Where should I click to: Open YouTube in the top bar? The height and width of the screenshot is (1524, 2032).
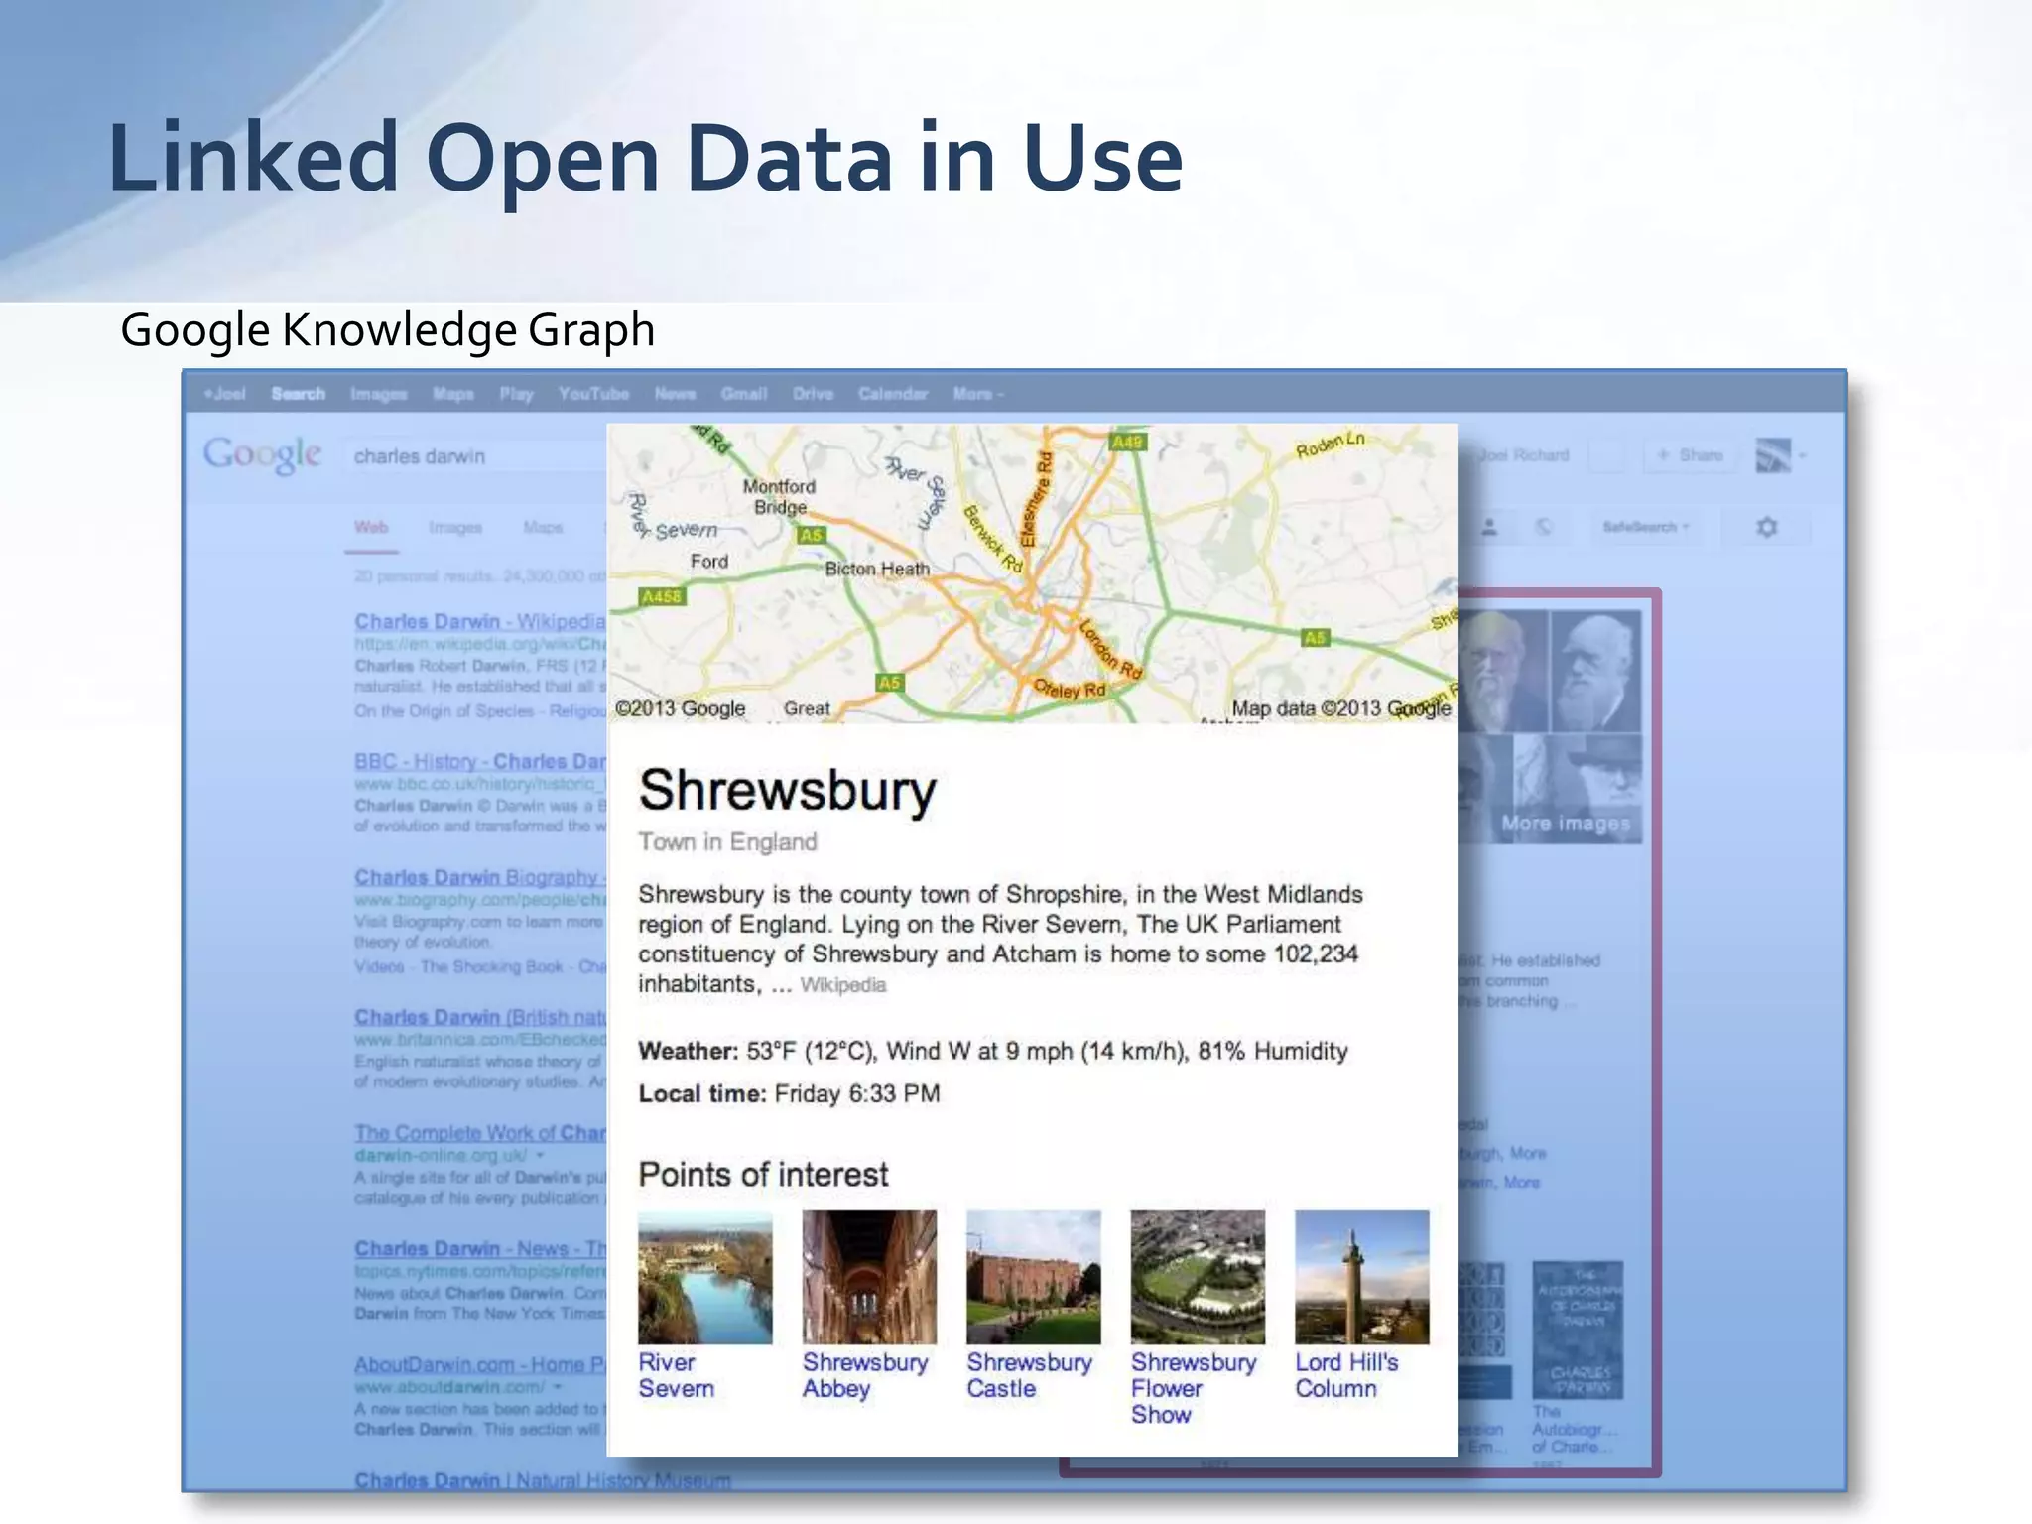(x=593, y=394)
